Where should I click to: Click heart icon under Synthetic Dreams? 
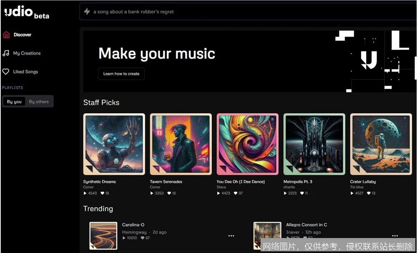tap(102, 193)
